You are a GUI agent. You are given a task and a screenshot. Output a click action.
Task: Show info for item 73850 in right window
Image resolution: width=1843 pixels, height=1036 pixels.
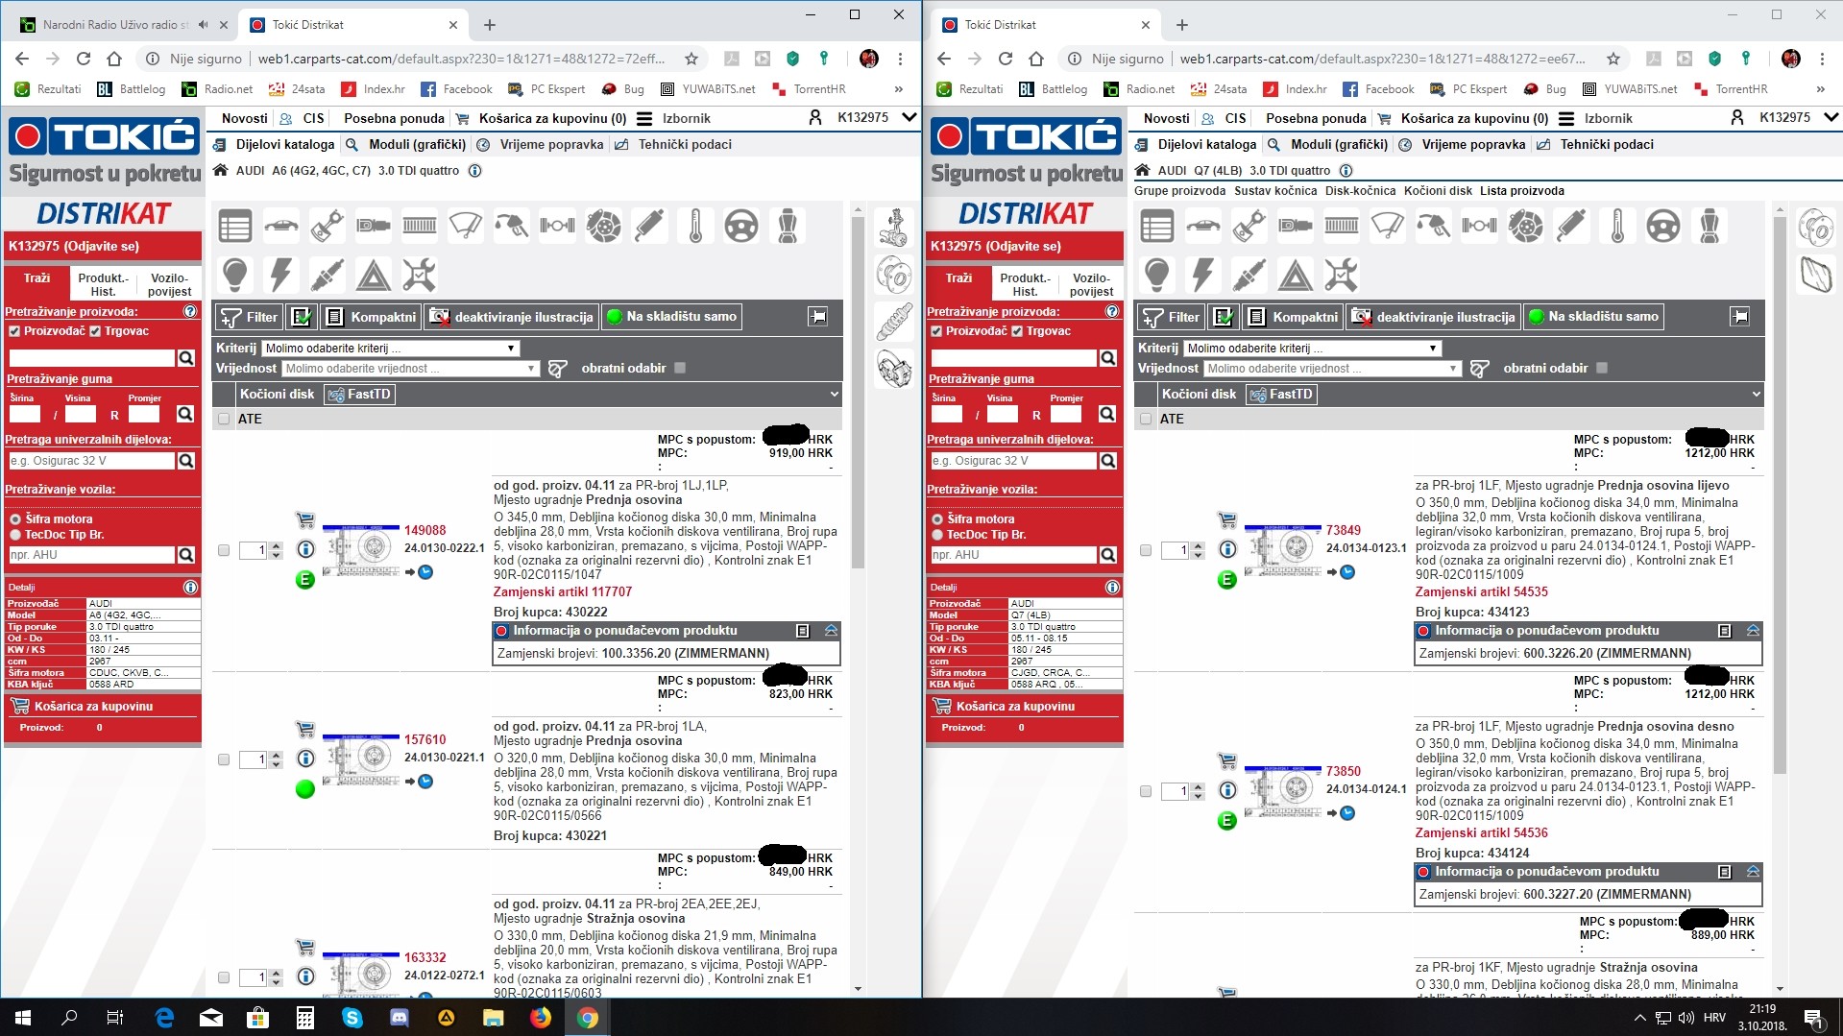1227,790
